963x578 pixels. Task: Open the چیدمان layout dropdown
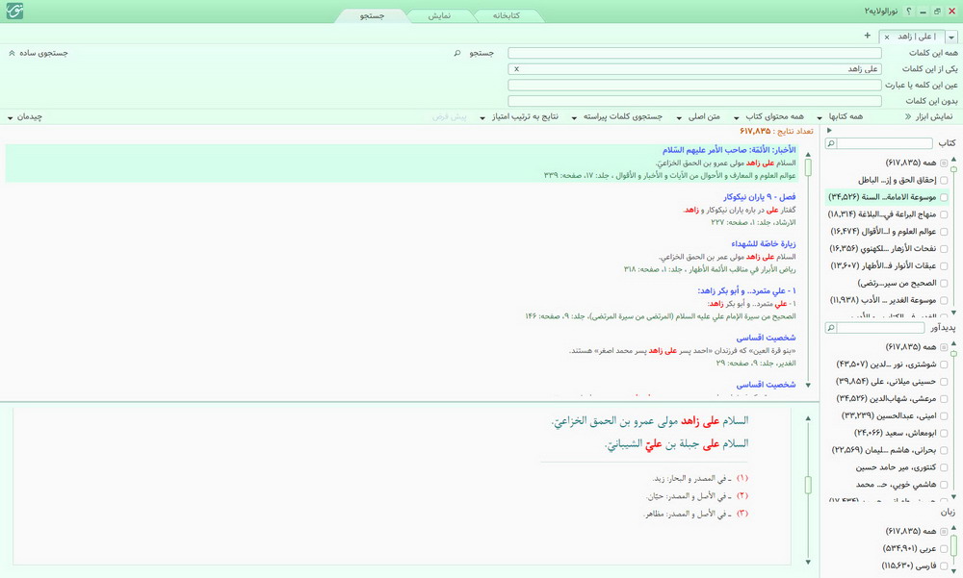tap(25, 116)
